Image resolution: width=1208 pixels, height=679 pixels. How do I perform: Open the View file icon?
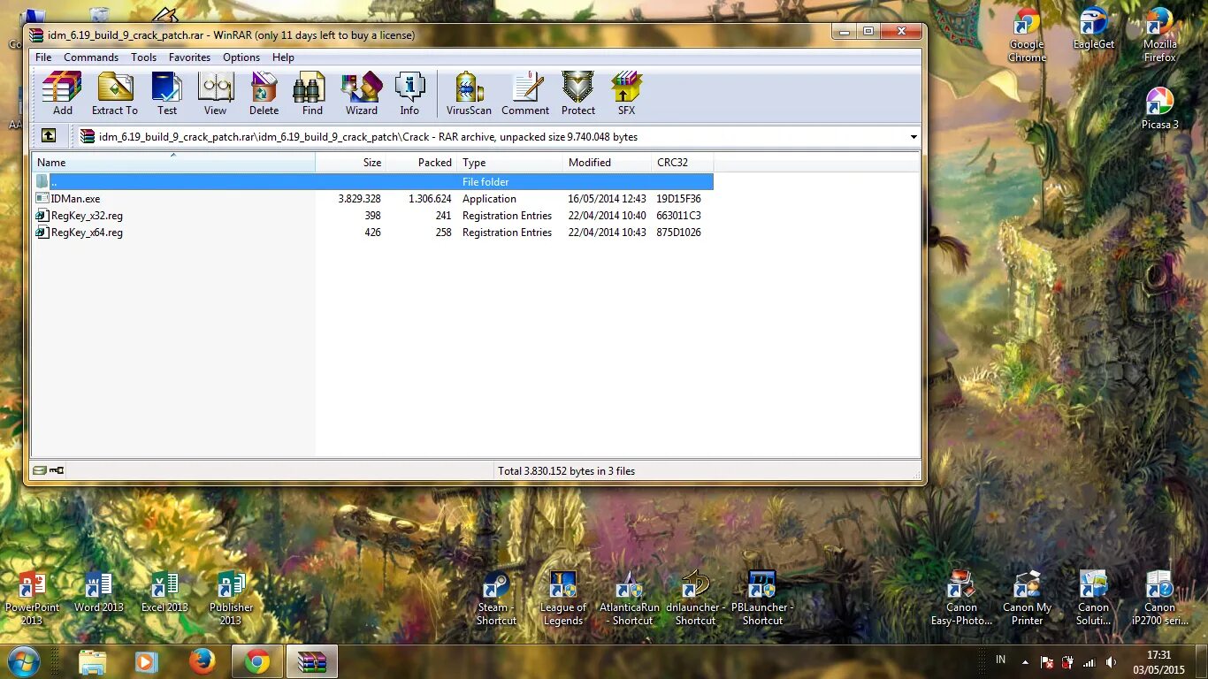216,94
